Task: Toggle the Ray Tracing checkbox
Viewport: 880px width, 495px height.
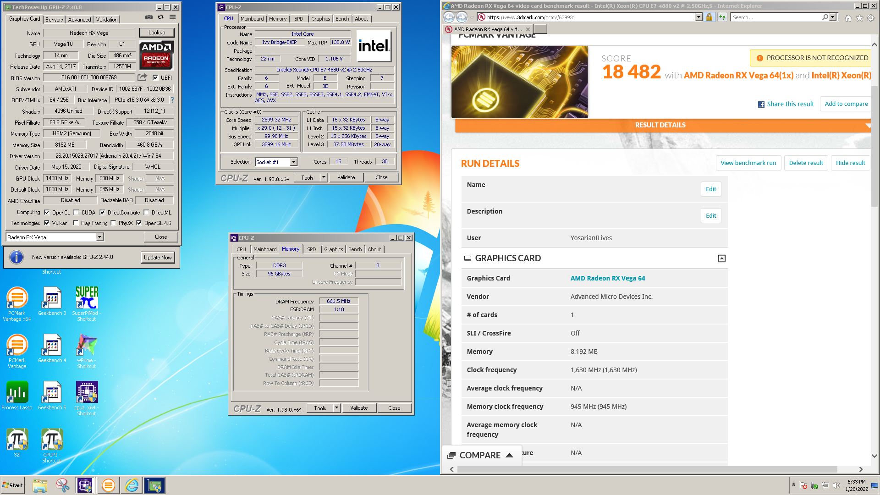Action: pyautogui.click(x=76, y=223)
